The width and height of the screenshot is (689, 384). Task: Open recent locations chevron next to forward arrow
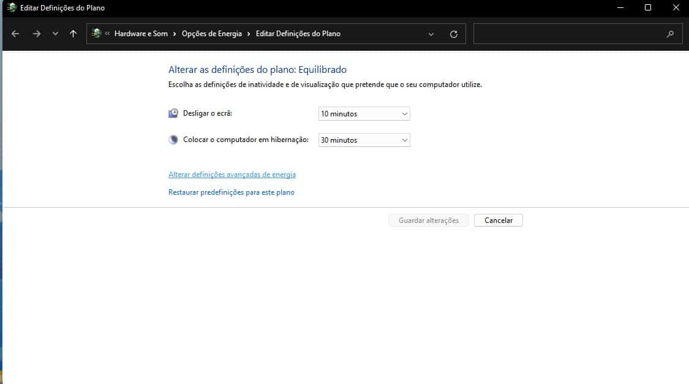(55, 34)
